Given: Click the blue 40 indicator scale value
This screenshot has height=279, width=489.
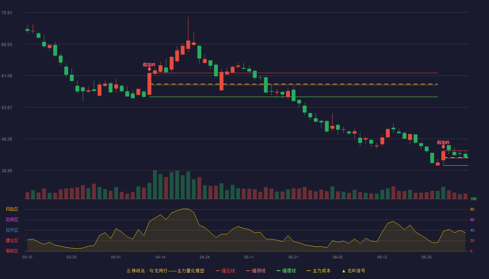Looking at the screenshot, I should pos(472,230).
